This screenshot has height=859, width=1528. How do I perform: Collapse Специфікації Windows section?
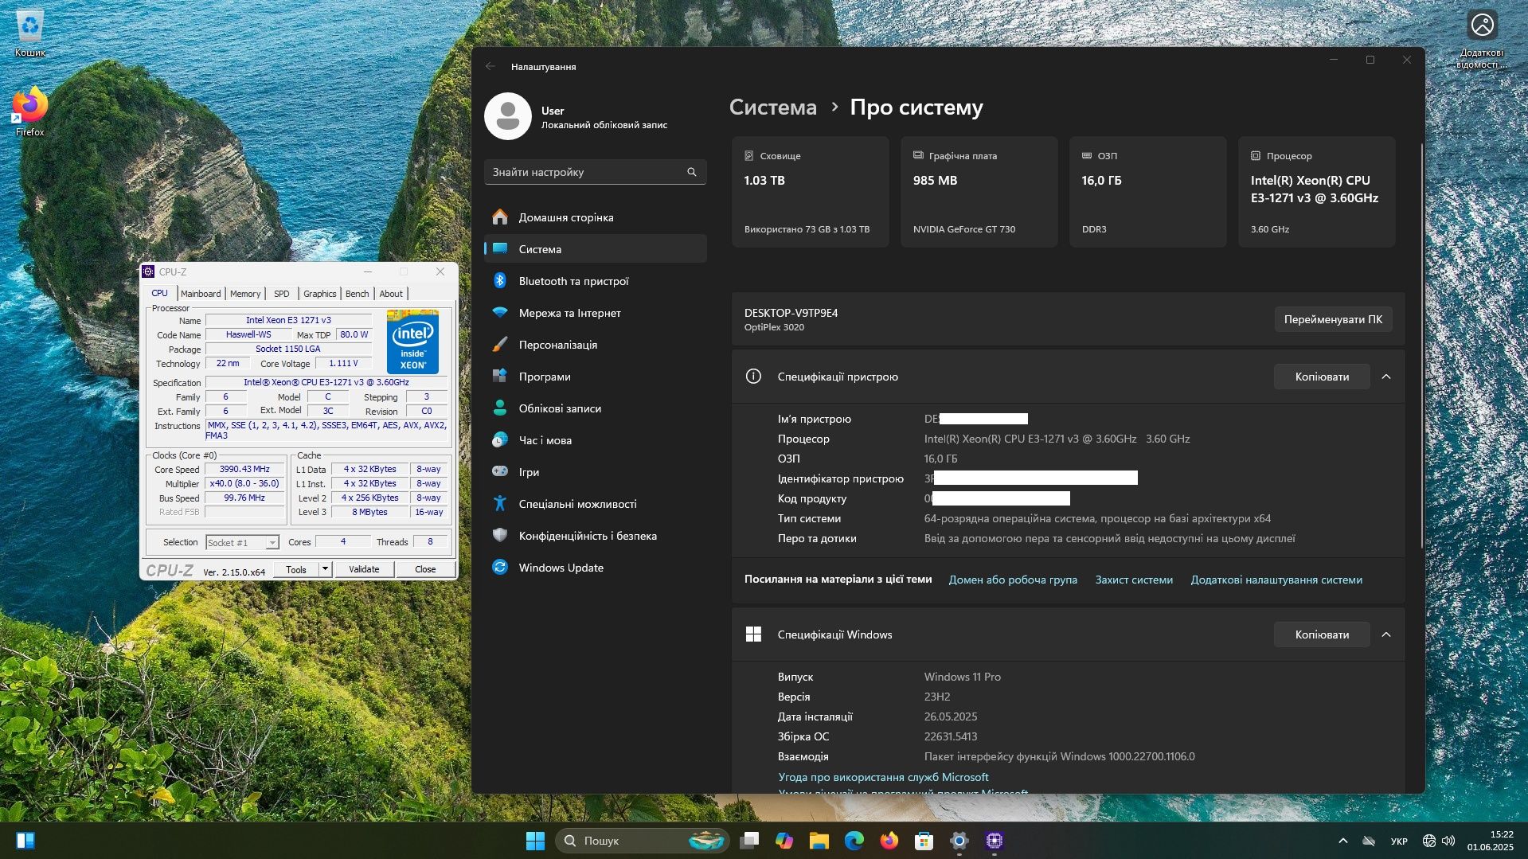1386,634
